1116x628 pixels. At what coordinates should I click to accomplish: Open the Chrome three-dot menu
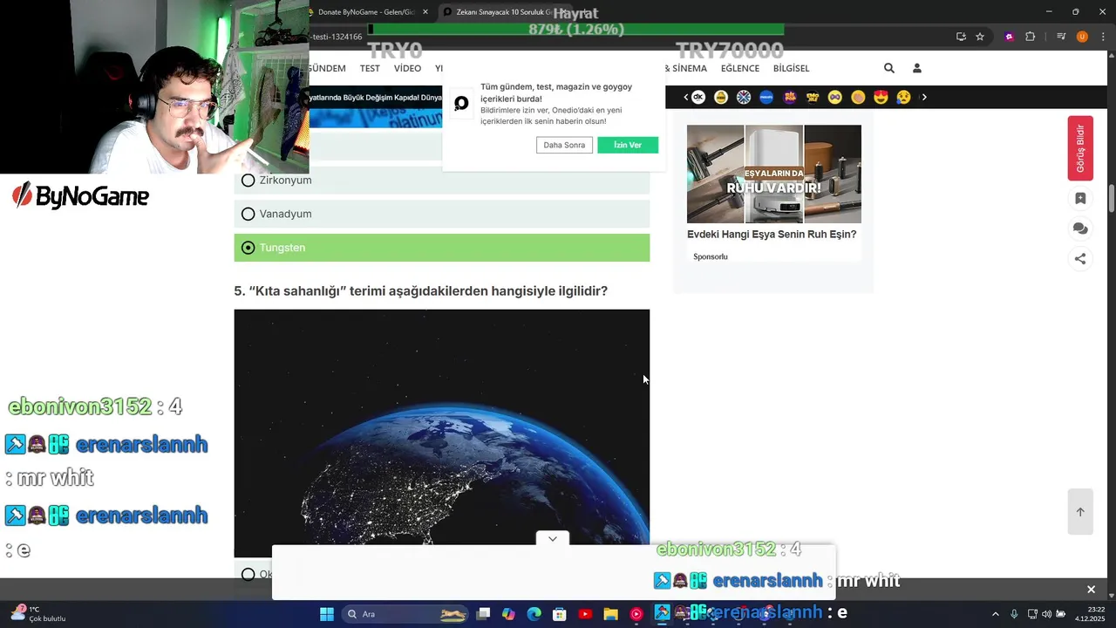1103,37
